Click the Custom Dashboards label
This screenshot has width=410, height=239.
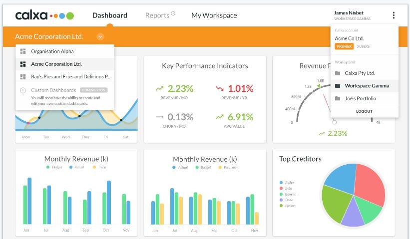(53, 90)
